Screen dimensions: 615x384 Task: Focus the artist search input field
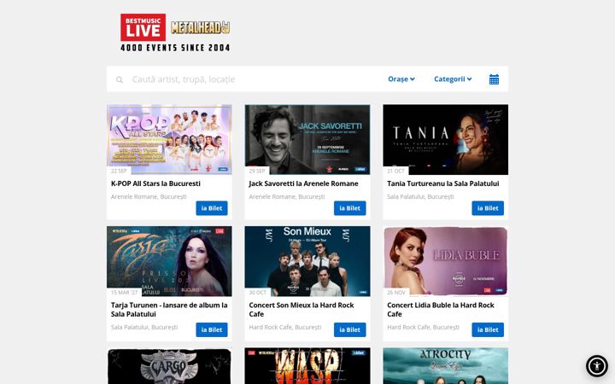[x=251, y=79]
